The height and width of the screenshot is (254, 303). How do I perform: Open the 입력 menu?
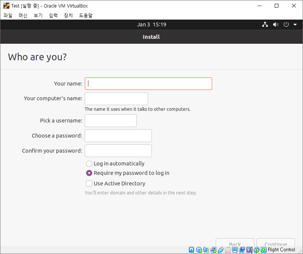(x=53, y=15)
